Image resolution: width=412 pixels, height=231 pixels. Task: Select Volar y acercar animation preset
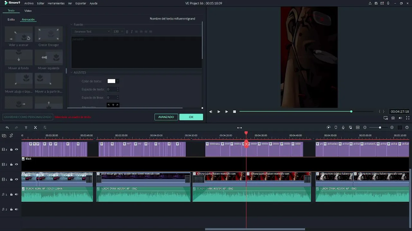tap(19, 34)
